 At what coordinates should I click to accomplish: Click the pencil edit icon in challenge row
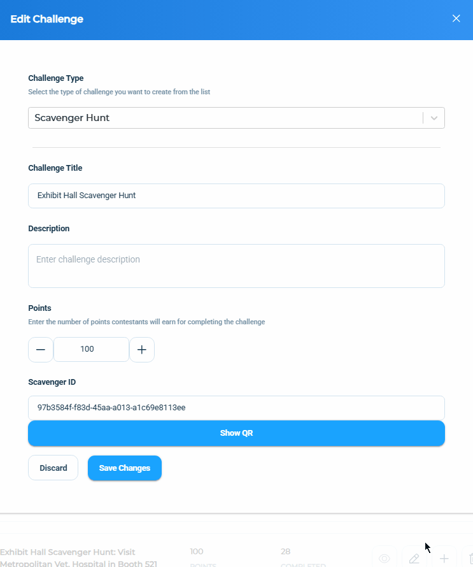[x=414, y=558]
